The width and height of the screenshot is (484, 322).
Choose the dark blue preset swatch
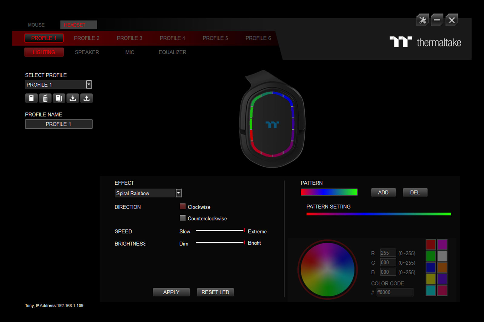(x=431, y=267)
